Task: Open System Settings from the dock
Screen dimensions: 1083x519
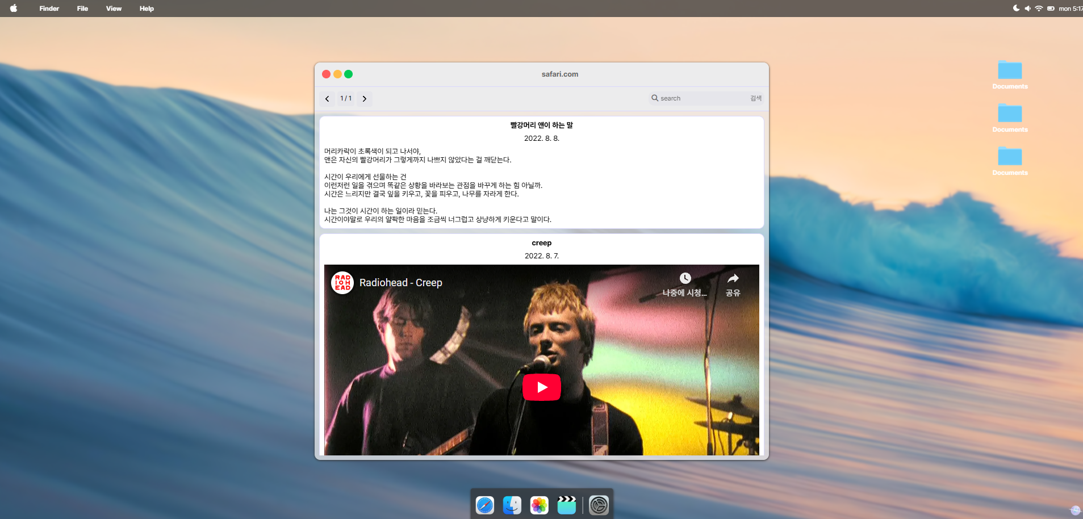Action: [599, 505]
